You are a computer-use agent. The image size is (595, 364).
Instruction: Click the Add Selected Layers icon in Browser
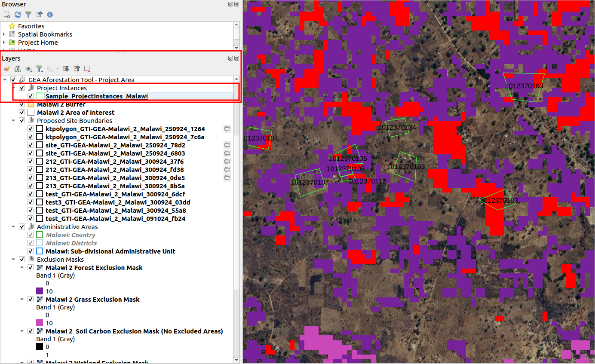tap(6, 15)
